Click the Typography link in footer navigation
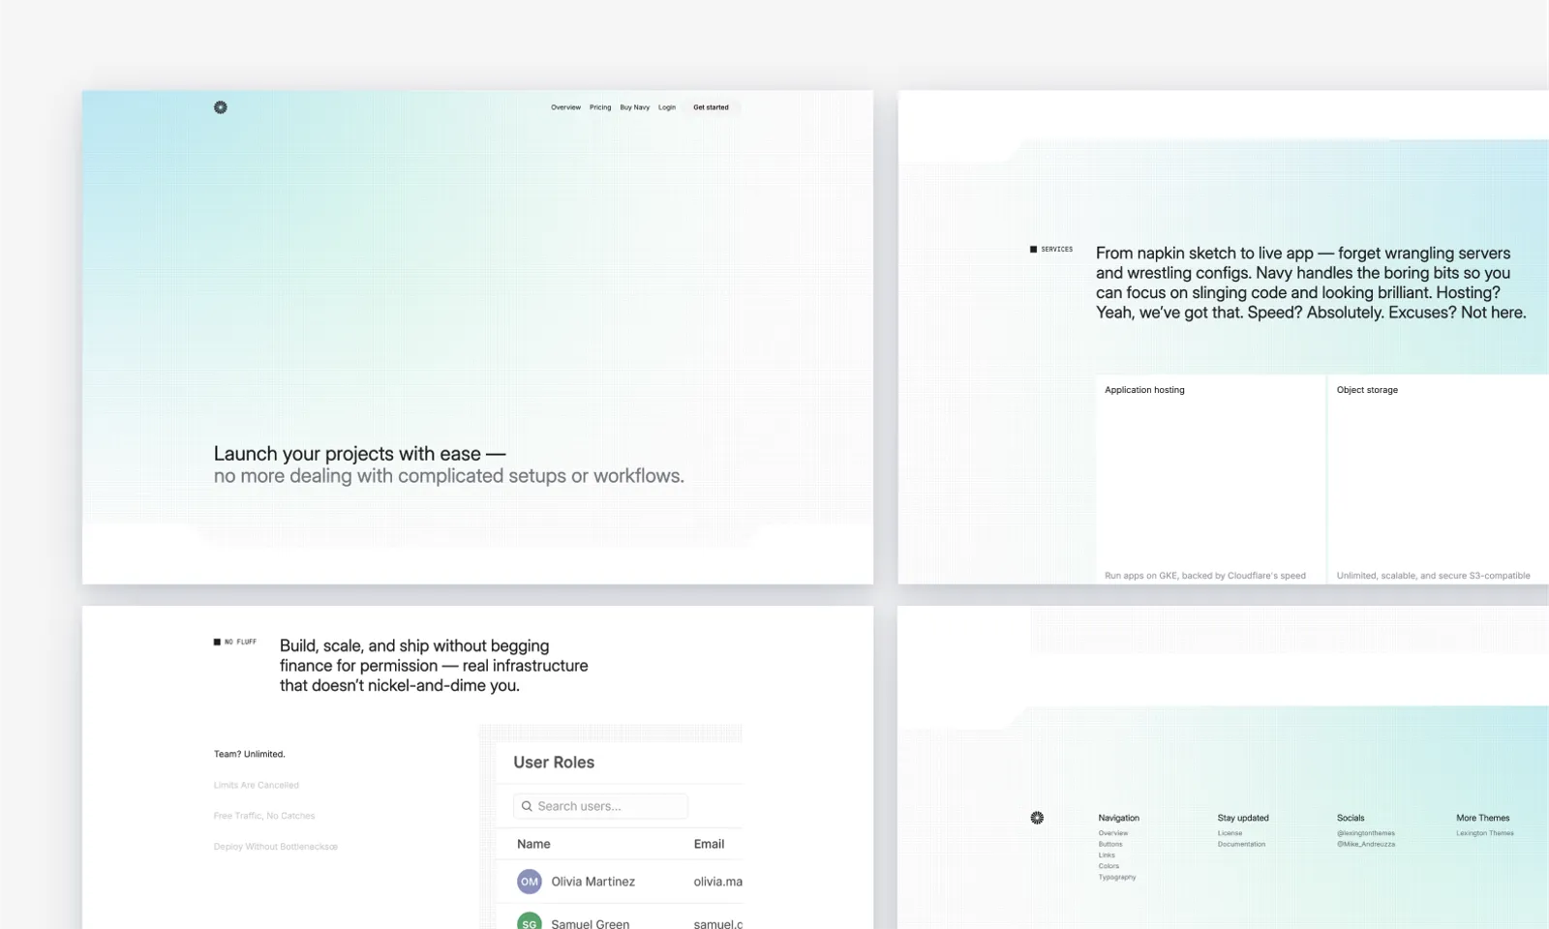The width and height of the screenshot is (1549, 929). tap(1117, 878)
